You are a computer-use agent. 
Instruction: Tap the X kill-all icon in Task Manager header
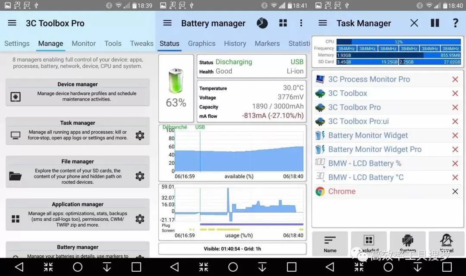(x=414, y=23)
